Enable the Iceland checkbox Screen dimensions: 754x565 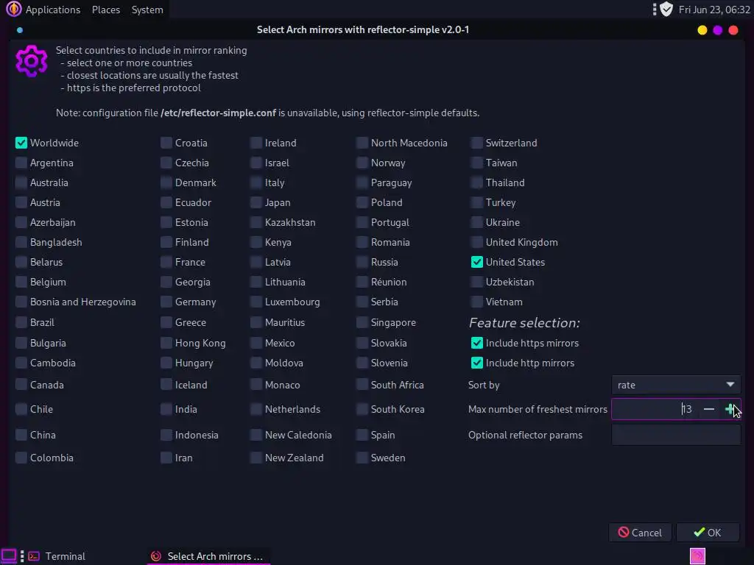coord(166,384)
